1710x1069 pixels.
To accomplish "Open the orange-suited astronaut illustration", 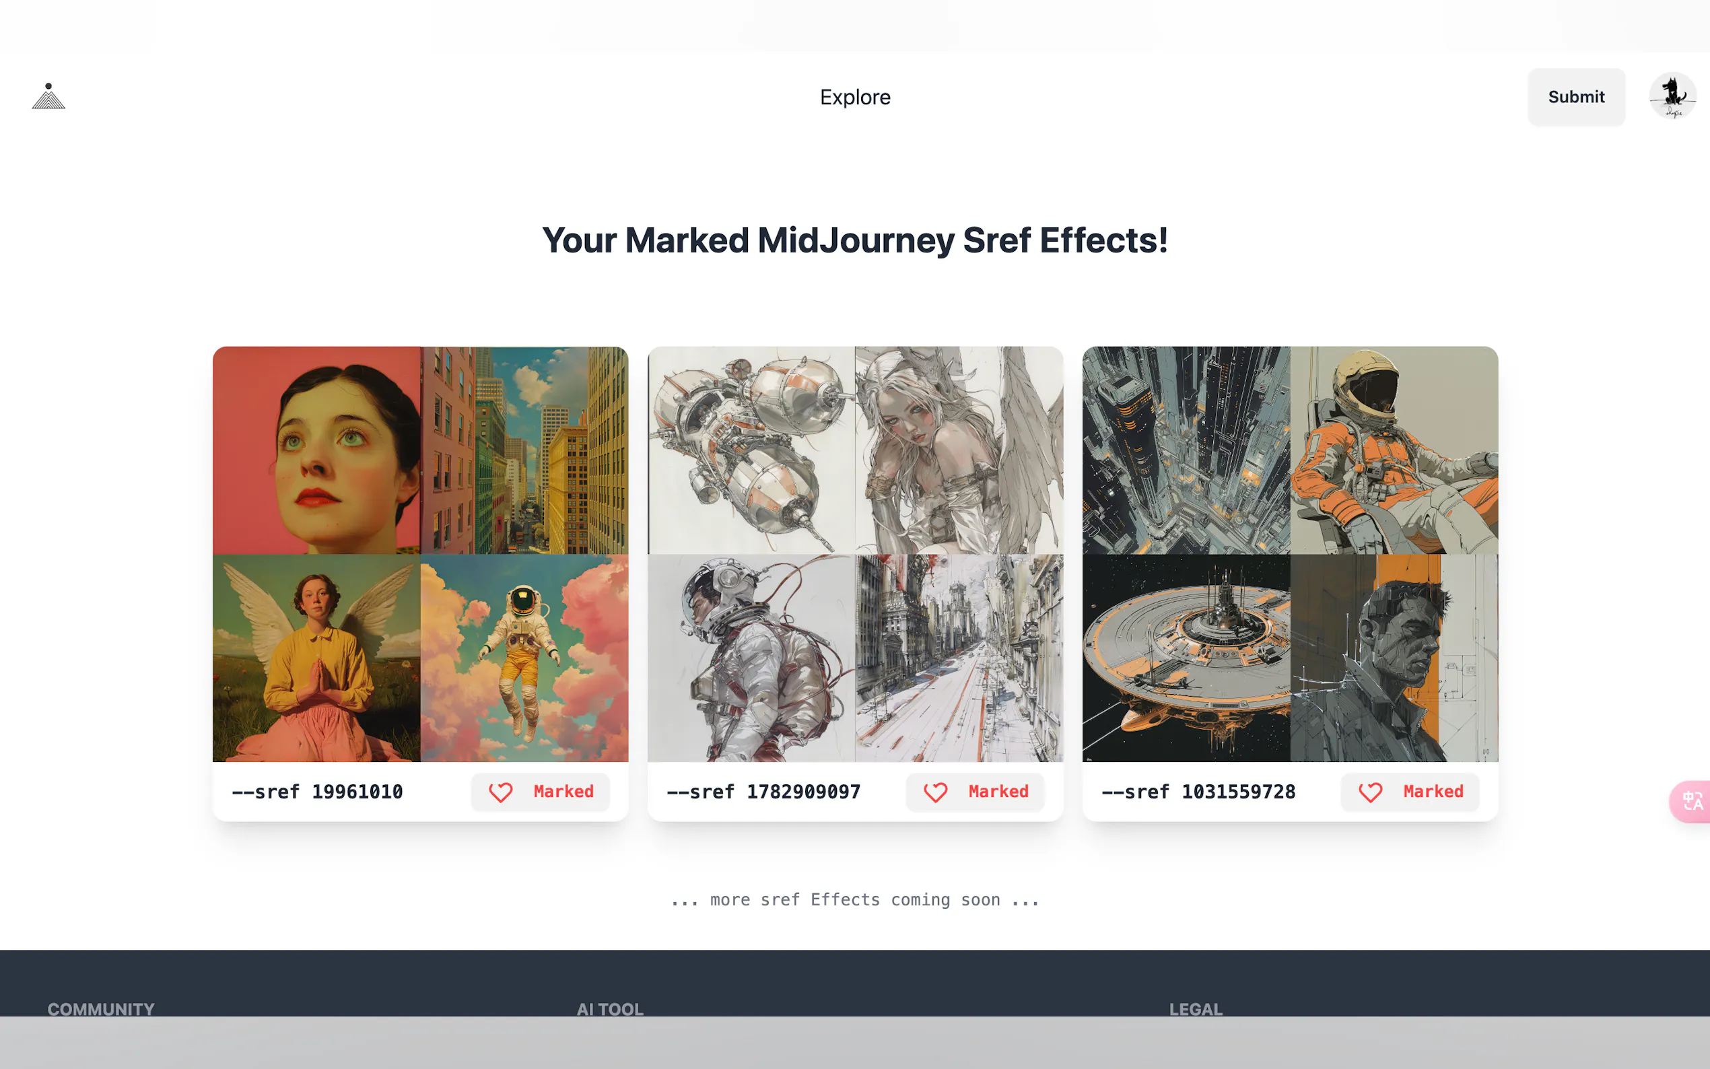I will (x=1394, y=450).
